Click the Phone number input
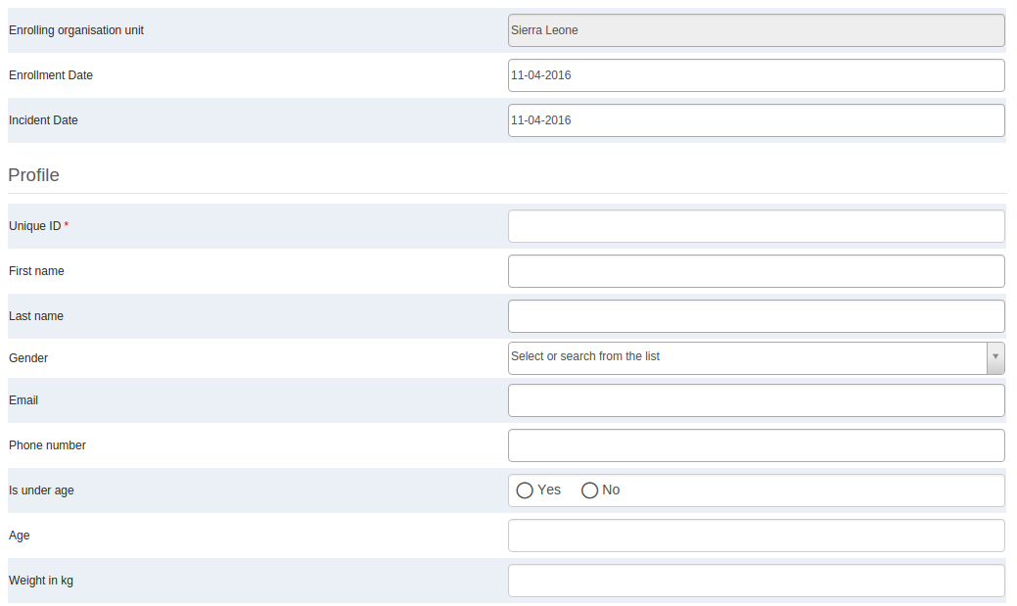1017x606 pixels. pyautogui.click(x=756, y=445)
